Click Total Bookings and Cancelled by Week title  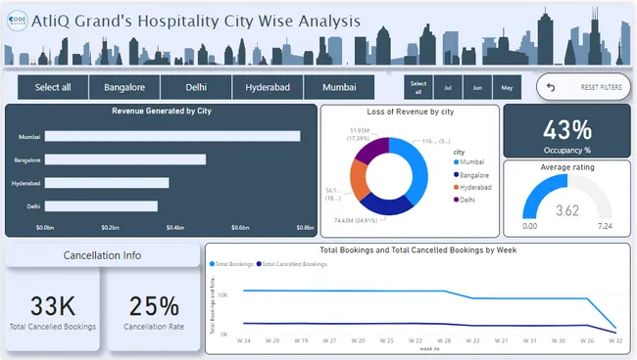418,250
